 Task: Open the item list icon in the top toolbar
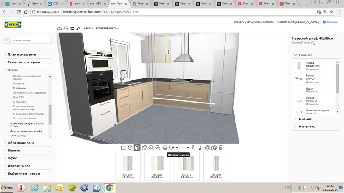point(72,29)
